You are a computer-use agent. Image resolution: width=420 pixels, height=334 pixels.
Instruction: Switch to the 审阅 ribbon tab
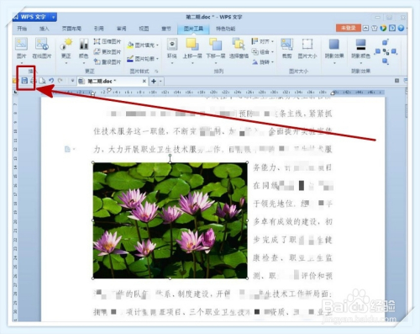(121, 29)
